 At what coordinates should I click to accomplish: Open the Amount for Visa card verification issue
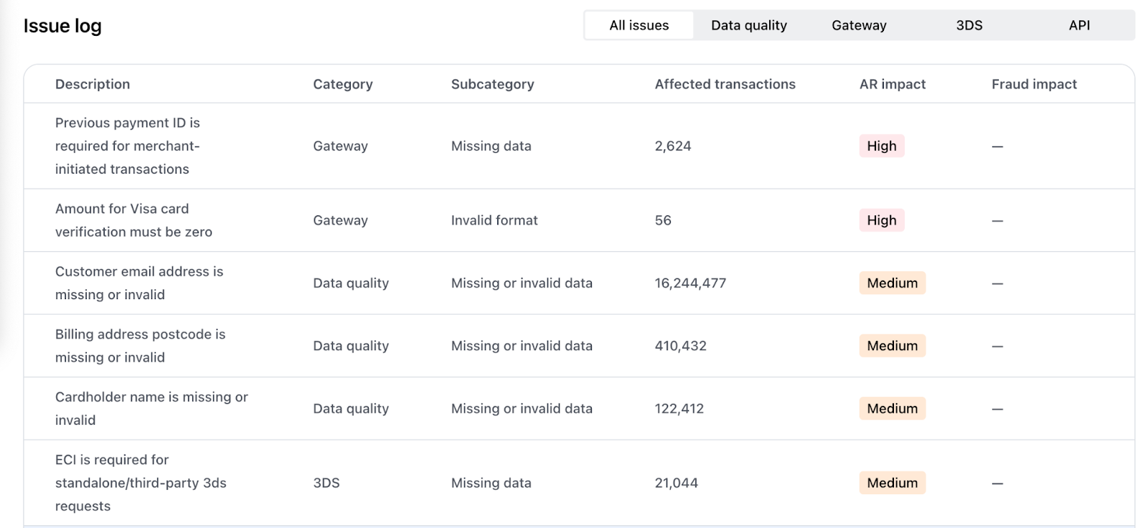(x=579, y=220)
